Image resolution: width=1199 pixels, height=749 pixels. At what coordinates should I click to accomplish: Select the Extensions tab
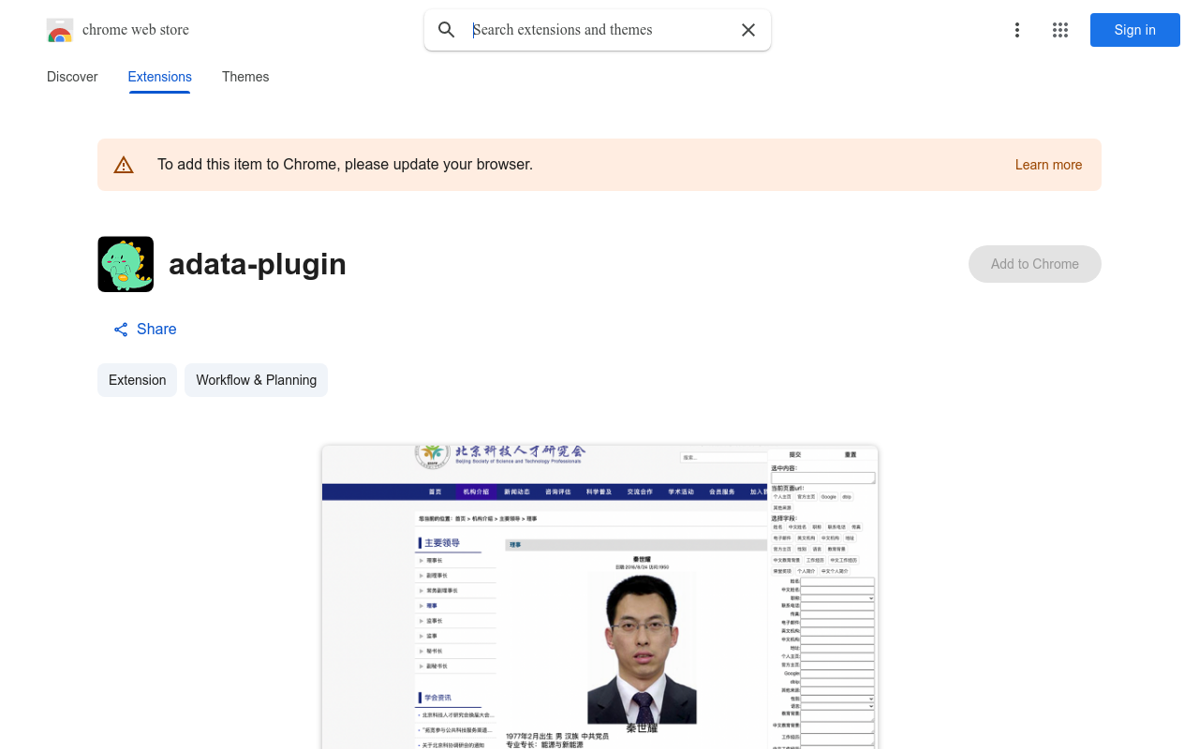pos(159,77)
